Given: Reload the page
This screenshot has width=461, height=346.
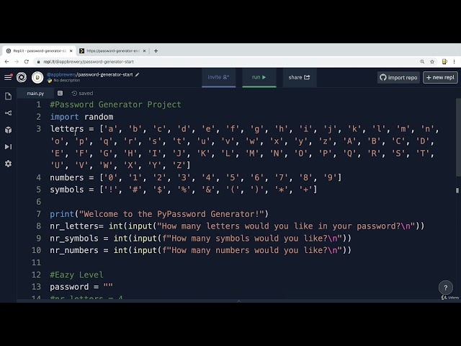Looking at the screenshot, I should tap(27, 62).
